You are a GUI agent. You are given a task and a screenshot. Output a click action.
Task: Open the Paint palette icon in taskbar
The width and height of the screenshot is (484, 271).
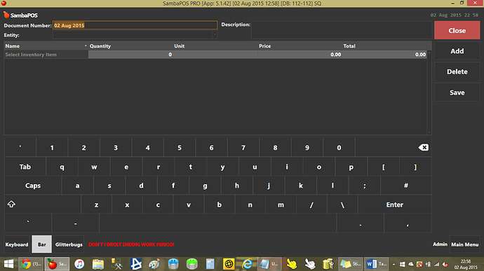click(154, 264)
